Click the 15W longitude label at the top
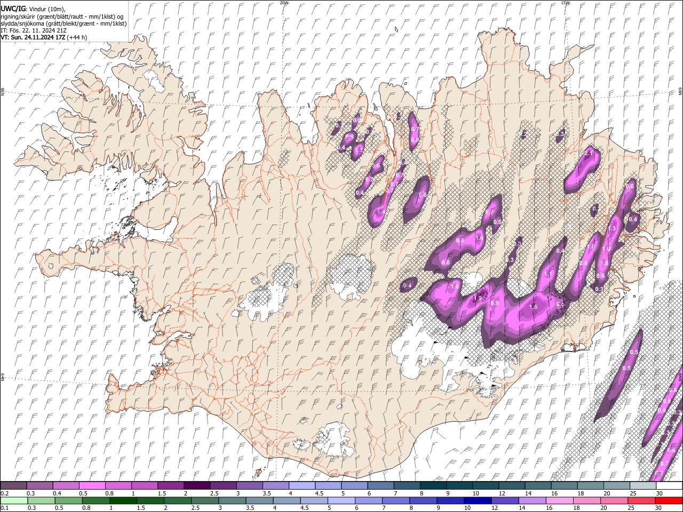This screenshot has width=683, height=512. coord(565,3)
